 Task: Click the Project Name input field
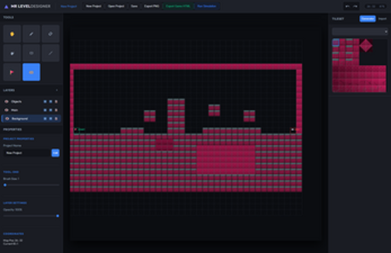pyautogui.click(x=27, y=153)
